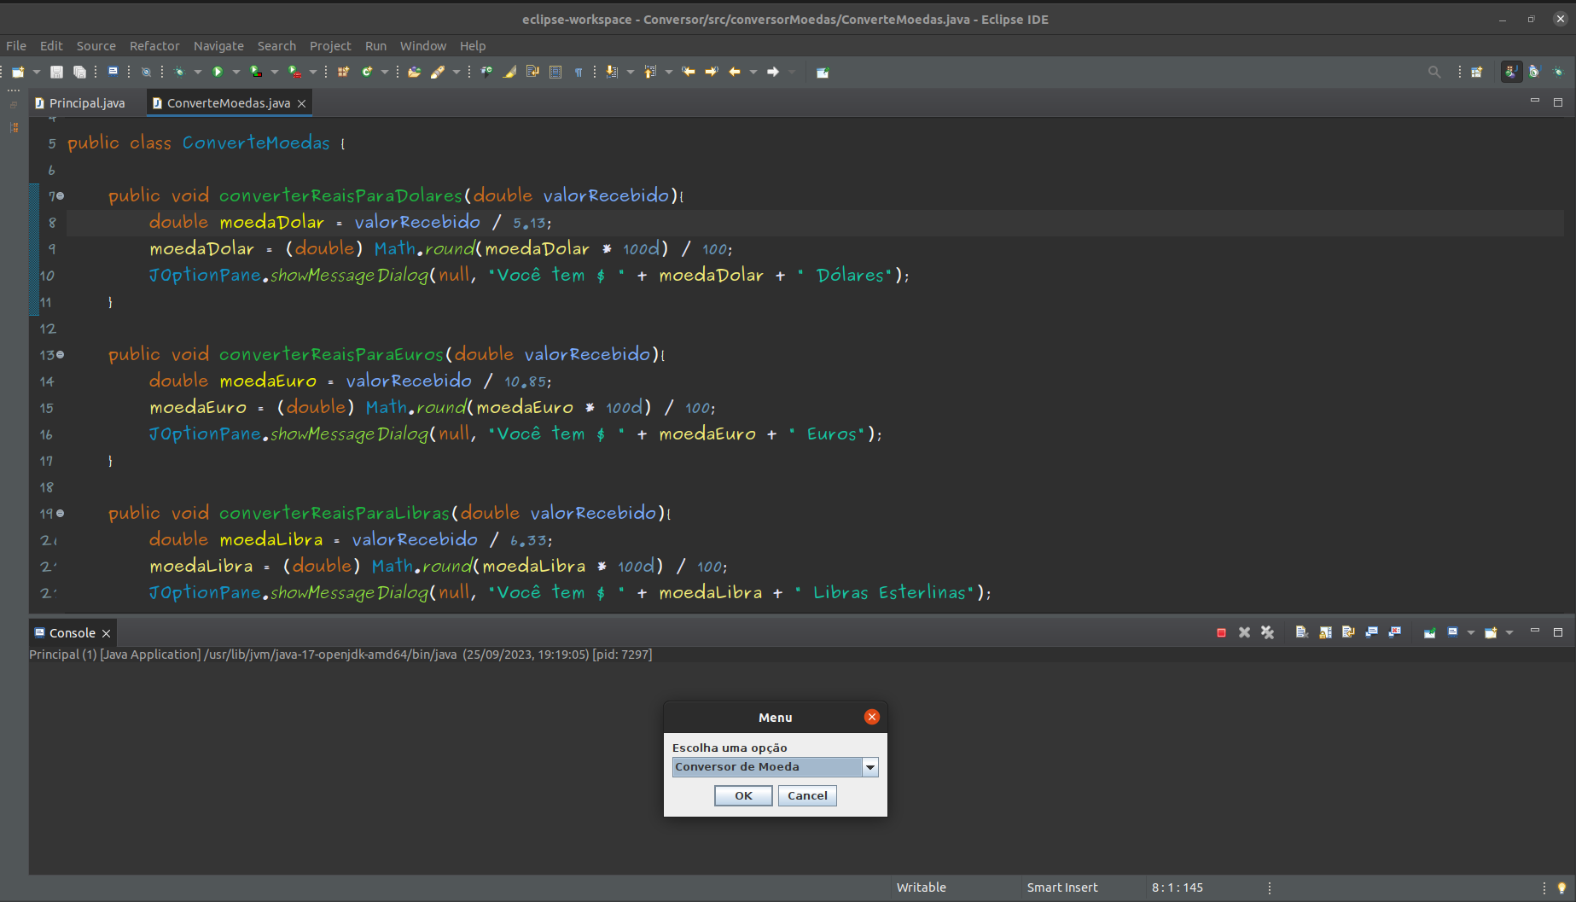Clear the Console output
Image resolution: width=1576 pixels, height=902 pixels.
click(1301, 632)
